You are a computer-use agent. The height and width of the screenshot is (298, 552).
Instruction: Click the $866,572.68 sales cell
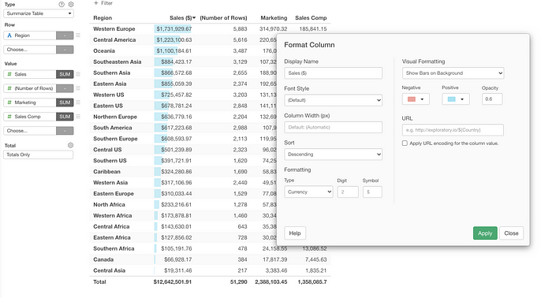177,73
